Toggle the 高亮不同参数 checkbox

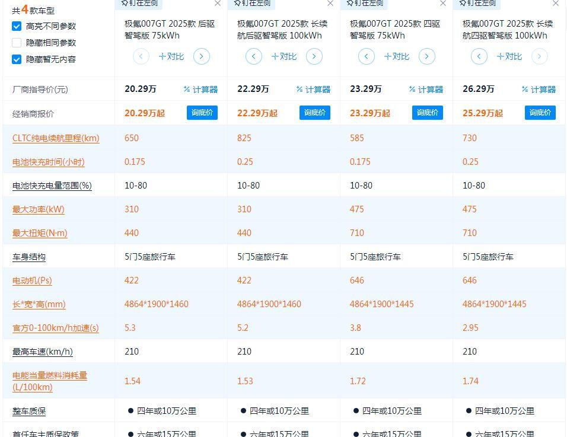[17, 26]
